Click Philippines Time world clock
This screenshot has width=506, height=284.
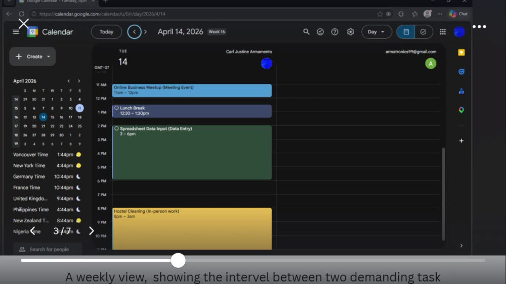click(x=47, y=210)
